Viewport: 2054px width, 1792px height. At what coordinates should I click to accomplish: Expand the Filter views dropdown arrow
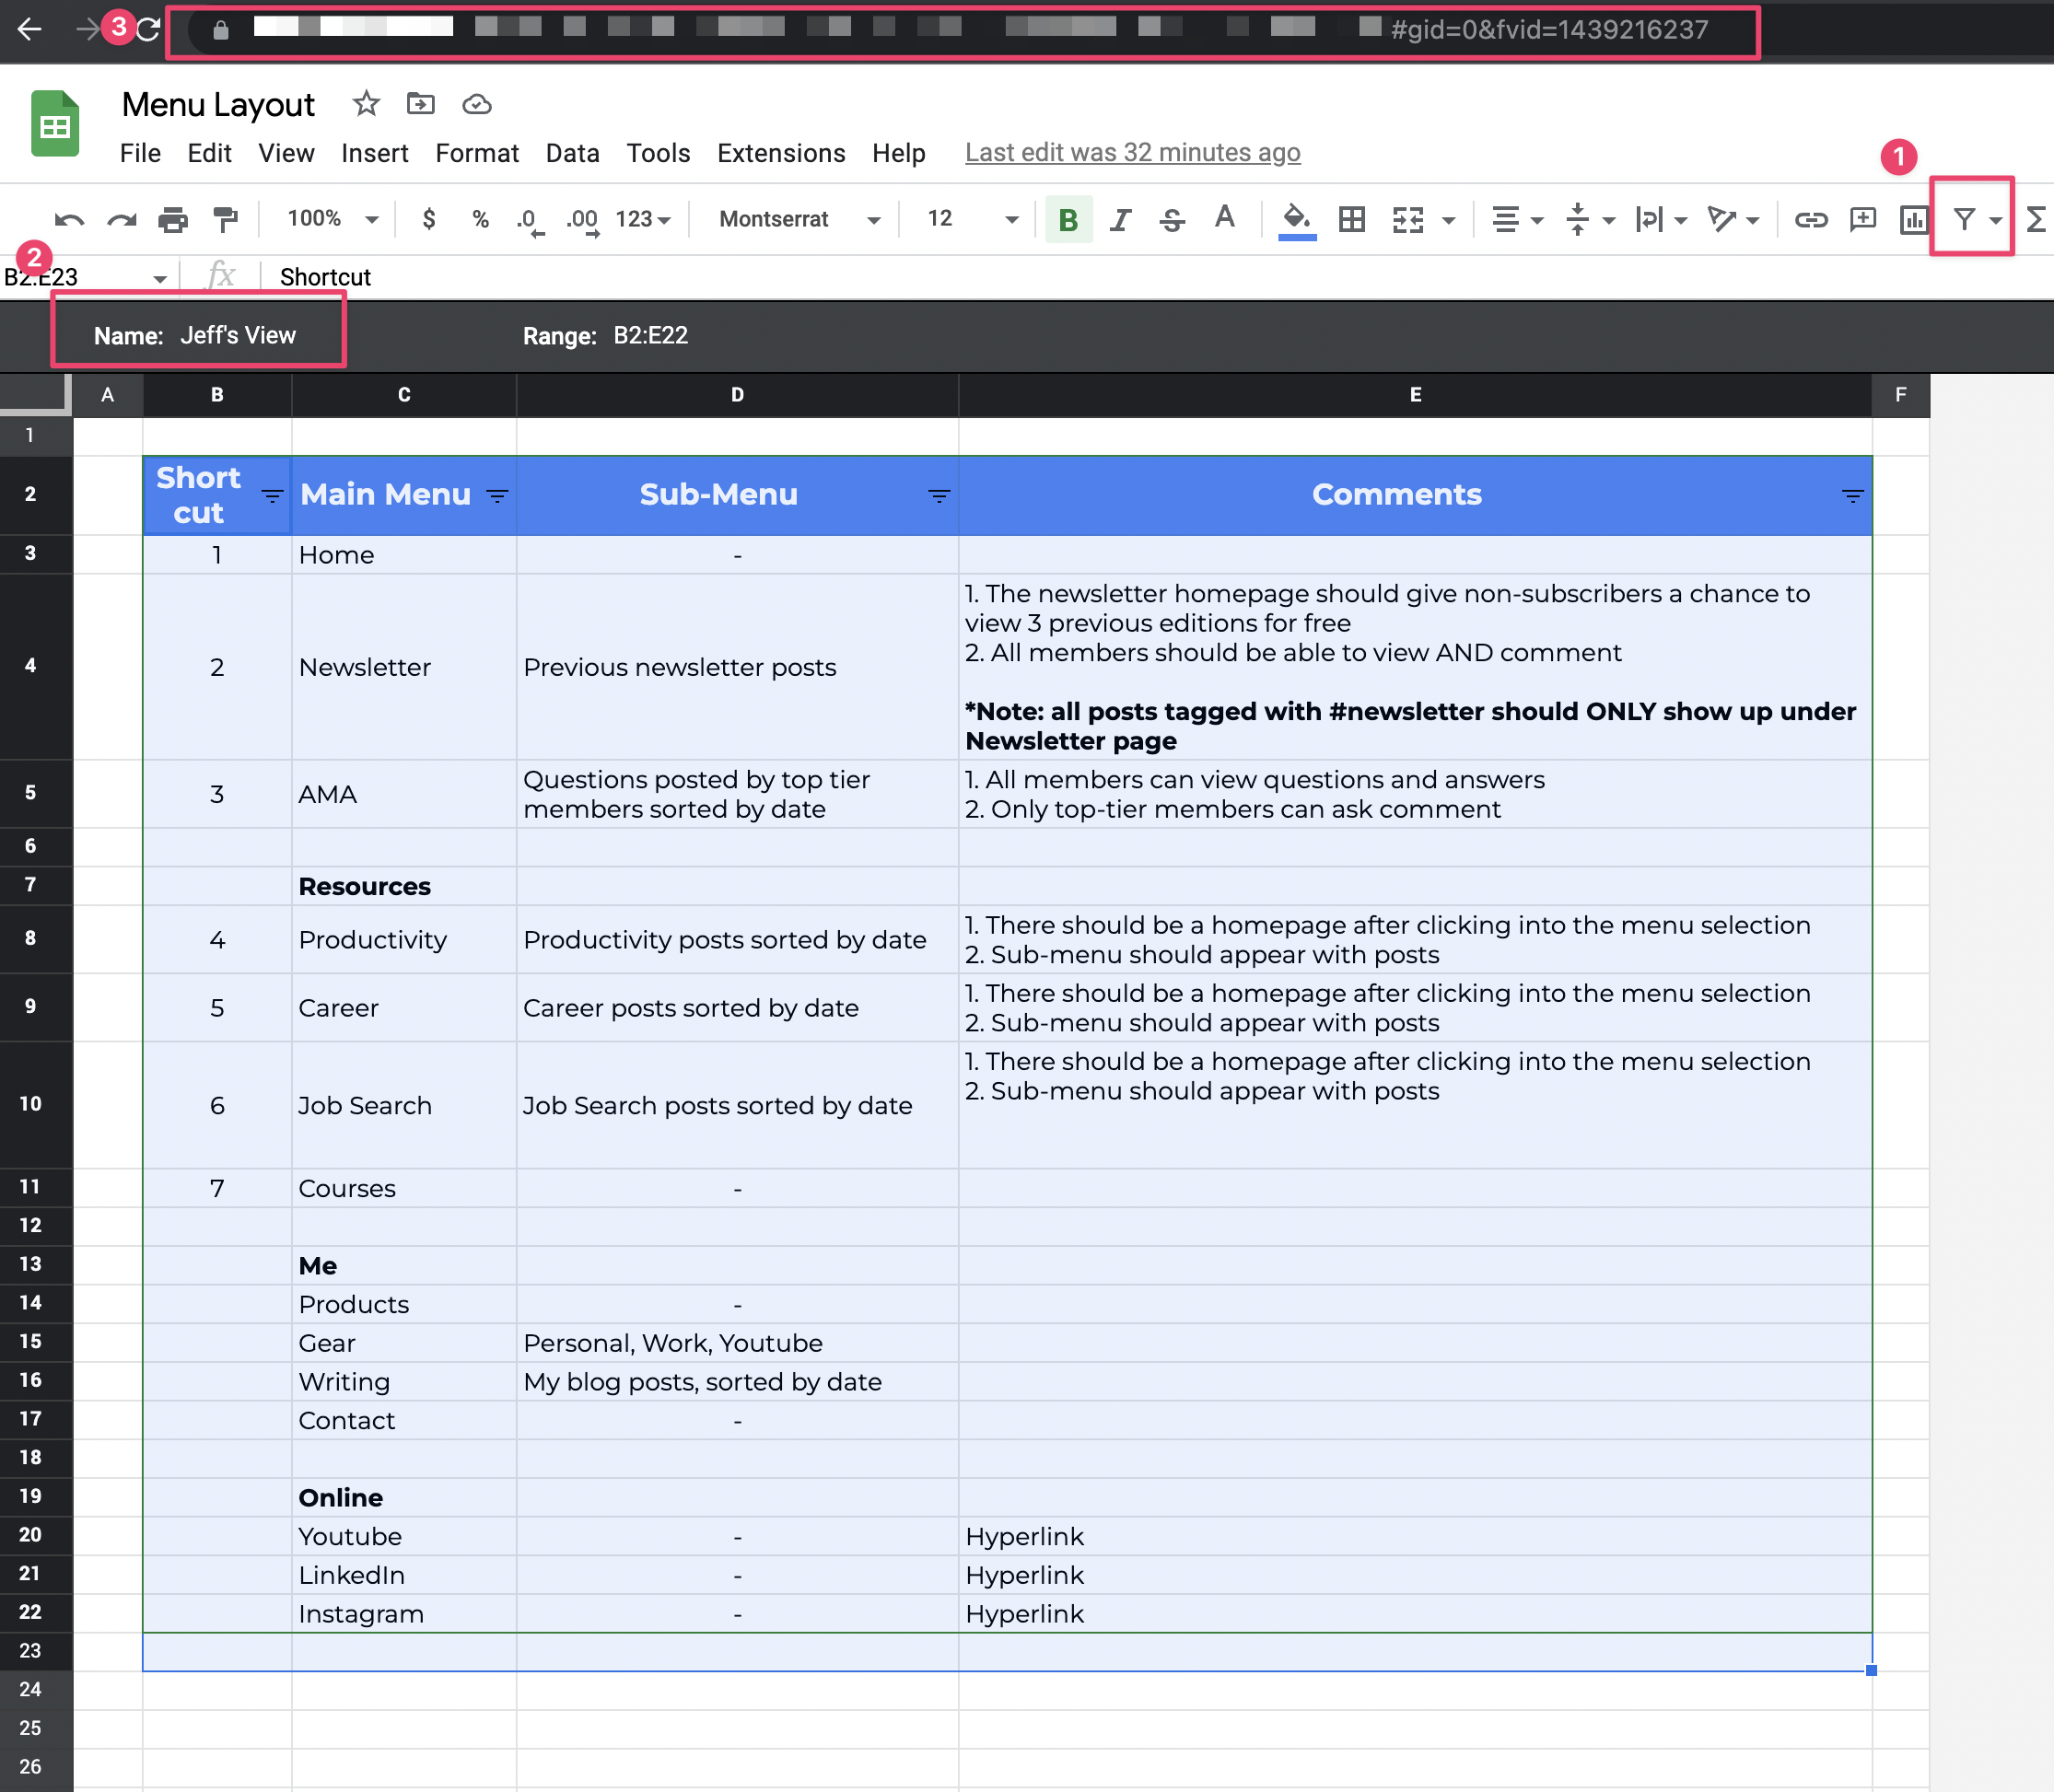pos(1995,221)
